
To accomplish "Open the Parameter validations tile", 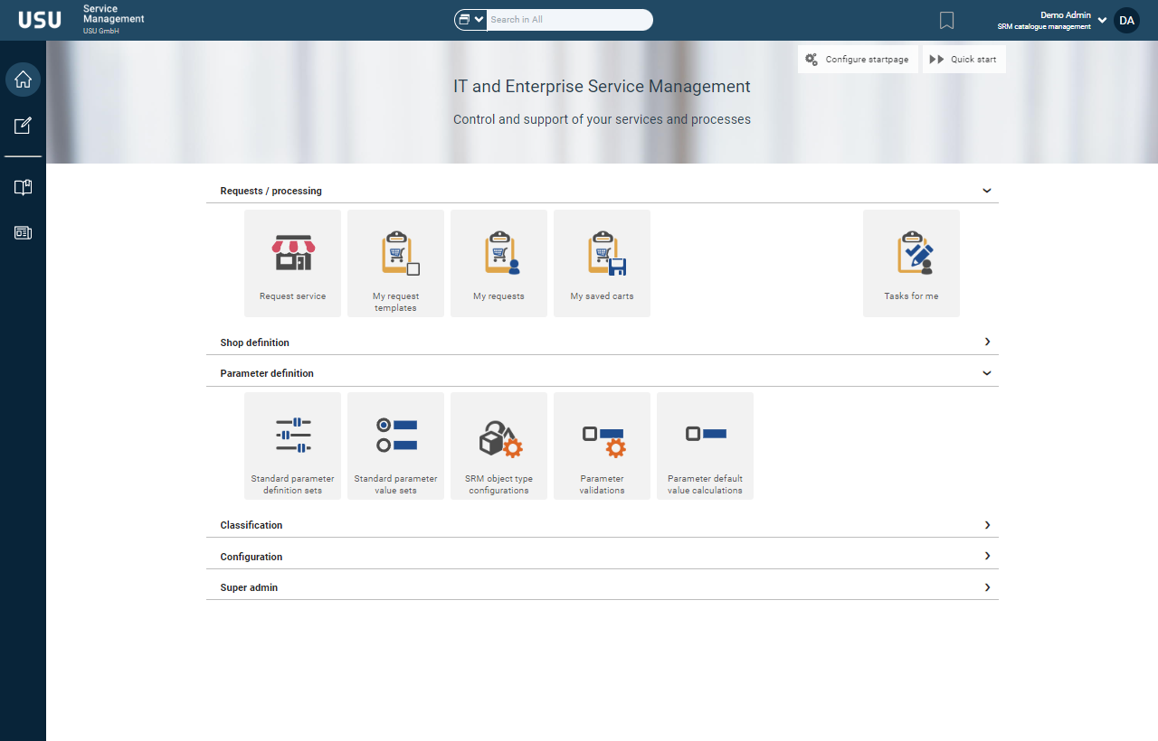I will coord(602,446).
